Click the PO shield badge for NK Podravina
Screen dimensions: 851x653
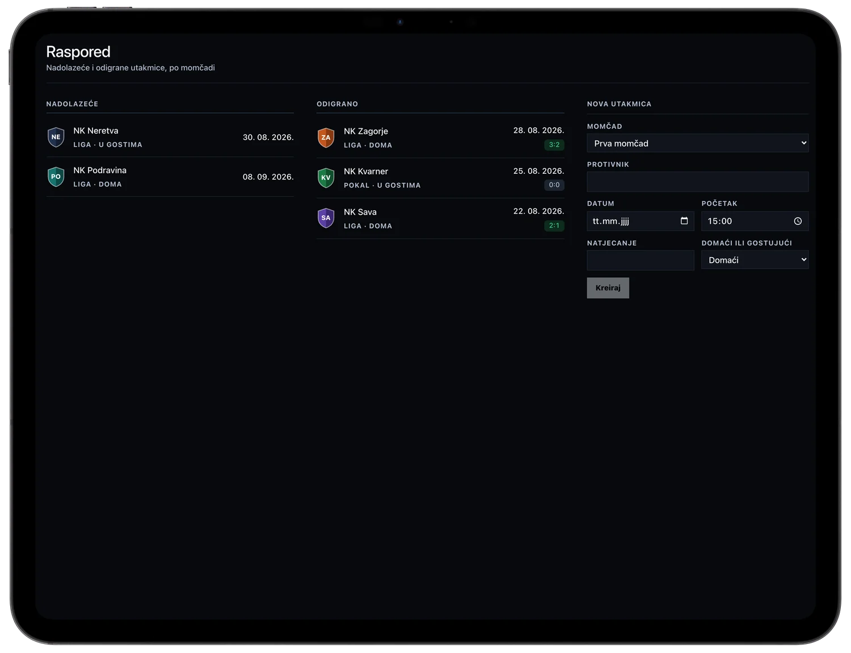[x=56, y=177]
